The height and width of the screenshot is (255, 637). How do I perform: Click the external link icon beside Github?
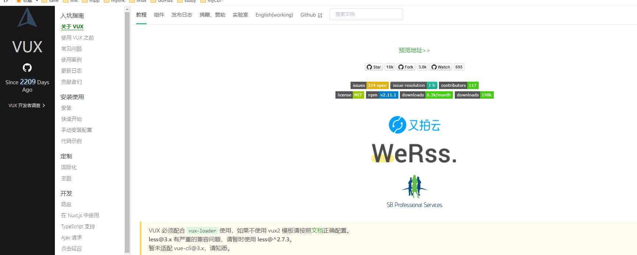tap(320, 15)
